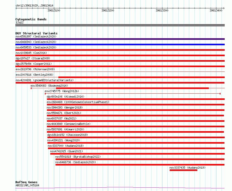This screenshot has width=232, height=191.
Task: Click the red bar for nsv4741915 (Quan2021)
Action: [x=137, y=154]
